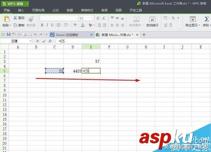Expand the Merge and Center dropdown arrow
The height and width of the screenshot is (152, 211).
(143, 25)
